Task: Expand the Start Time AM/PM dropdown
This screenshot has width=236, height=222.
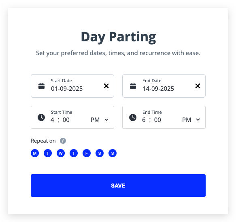Action: pos(100,120)
